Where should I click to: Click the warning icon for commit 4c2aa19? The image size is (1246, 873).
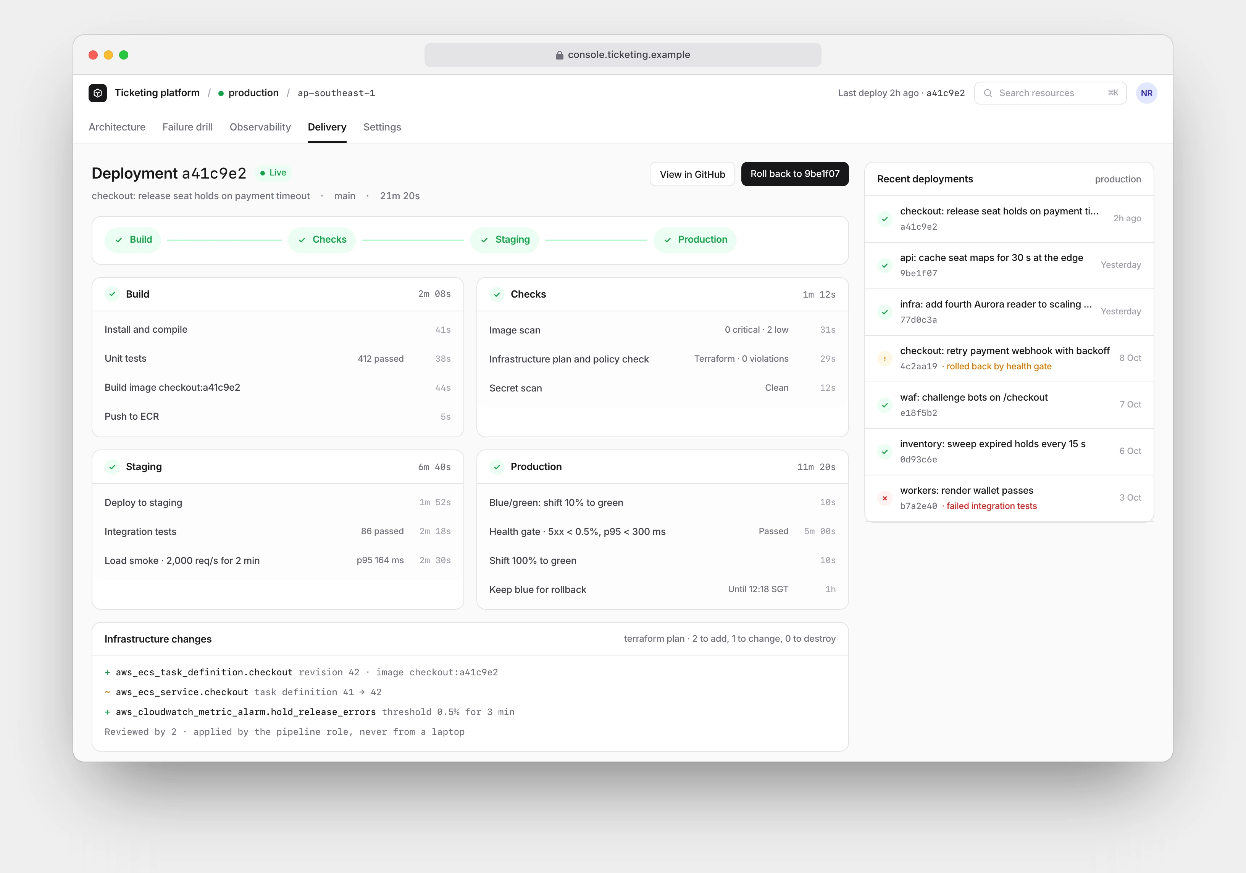pos(885,359)
